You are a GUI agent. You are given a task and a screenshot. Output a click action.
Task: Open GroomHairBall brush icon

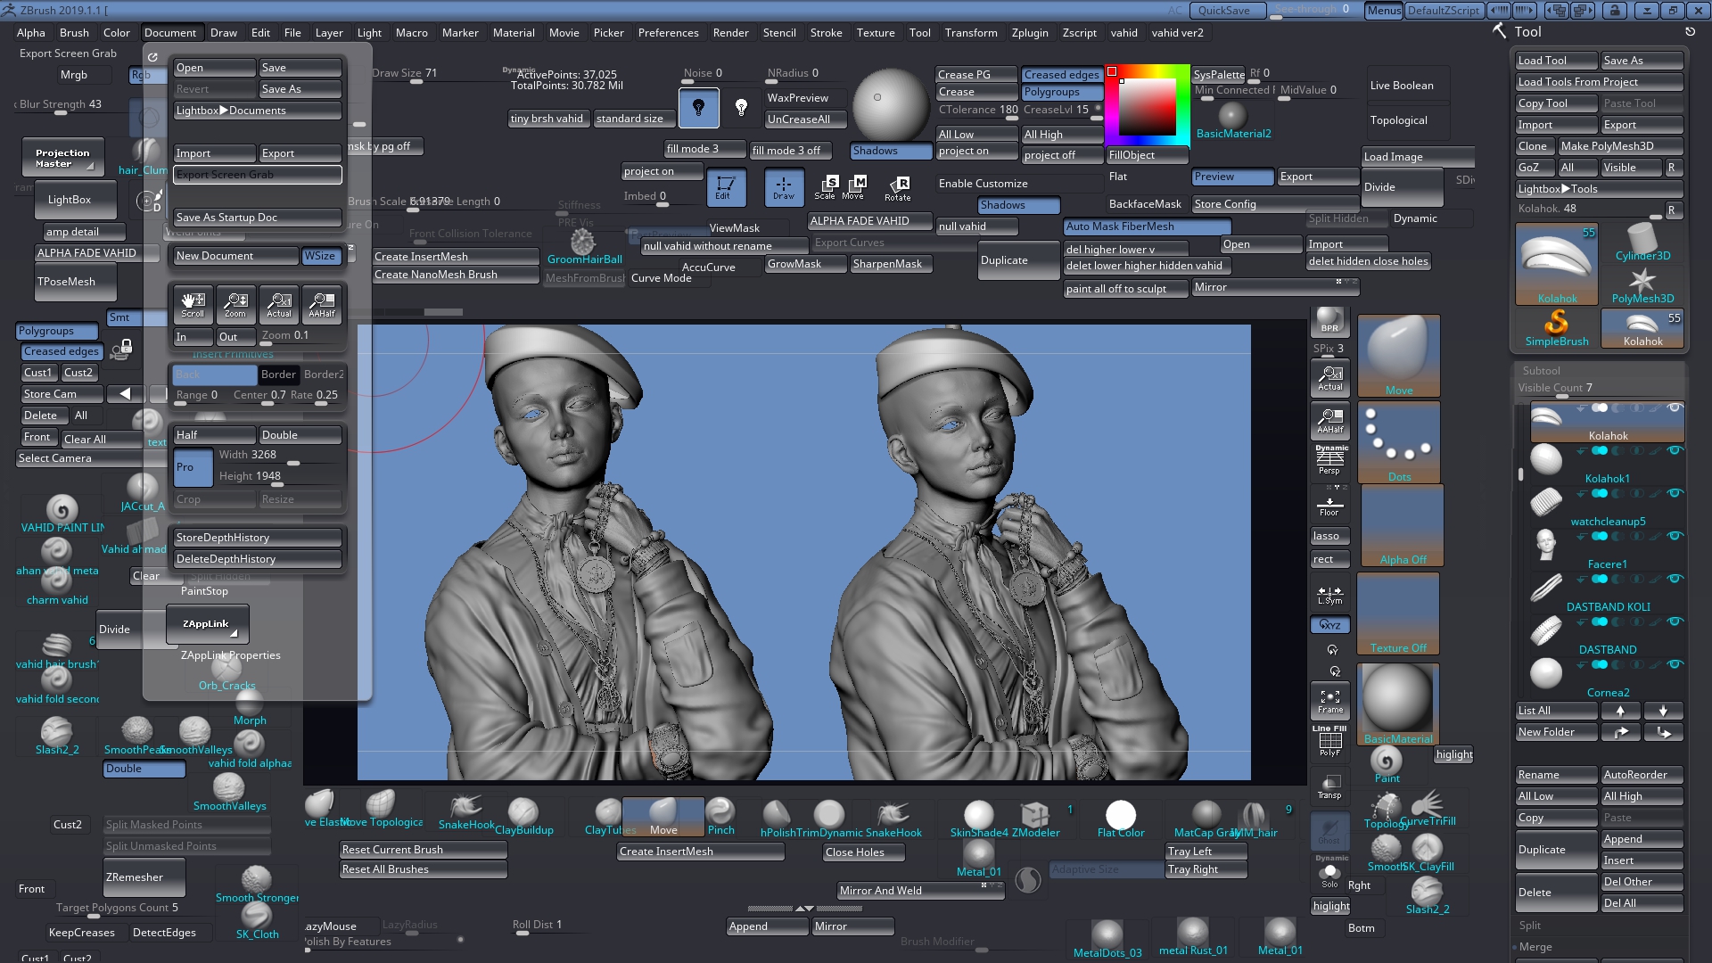[584, 246]
